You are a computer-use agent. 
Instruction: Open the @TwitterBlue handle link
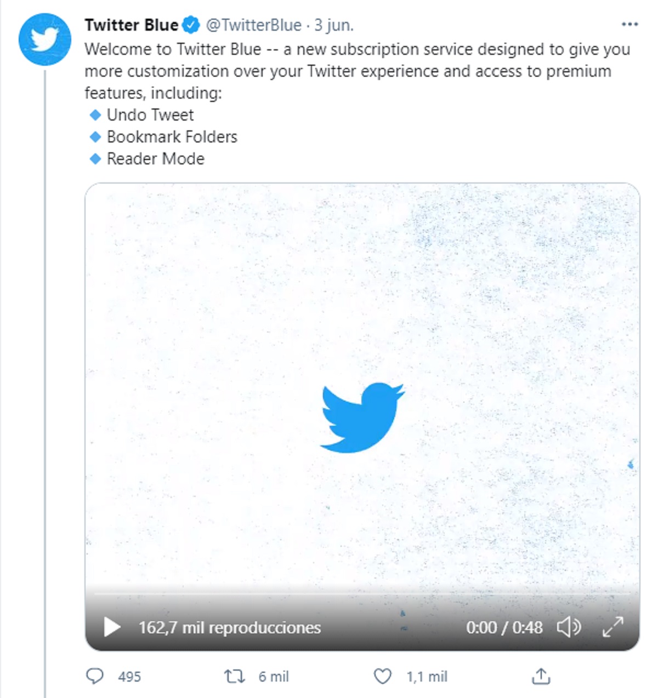[253, 25]
